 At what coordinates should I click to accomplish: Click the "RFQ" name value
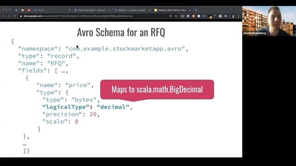point(56,63)
